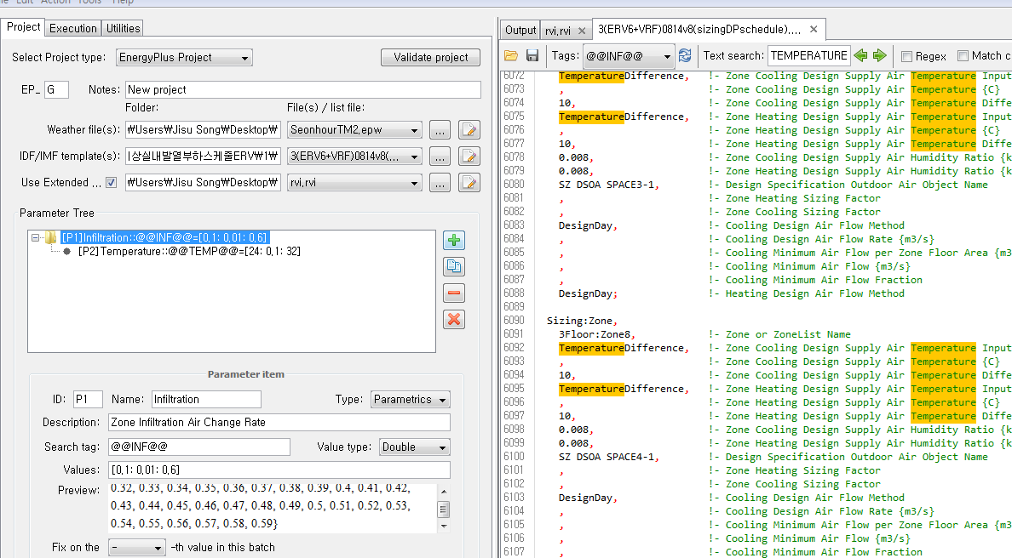The height and width of the screenshot is (558, 1012).
Task: Click '3Floor:Zone8,' in the editor
Action: (597, 334)
